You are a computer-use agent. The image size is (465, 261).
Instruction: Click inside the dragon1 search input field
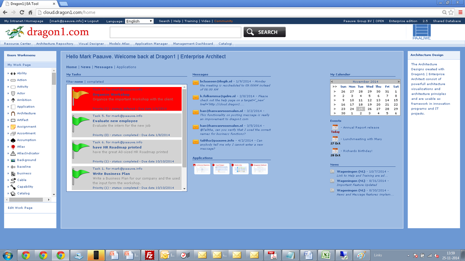(176, 32)
